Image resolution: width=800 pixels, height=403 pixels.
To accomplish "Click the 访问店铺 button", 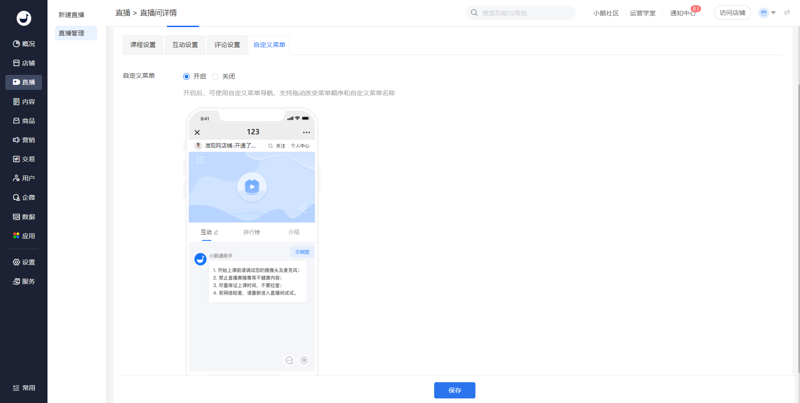I will 732,13.
